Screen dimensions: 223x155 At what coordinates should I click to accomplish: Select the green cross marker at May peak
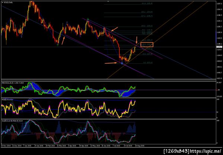[88, 19]
